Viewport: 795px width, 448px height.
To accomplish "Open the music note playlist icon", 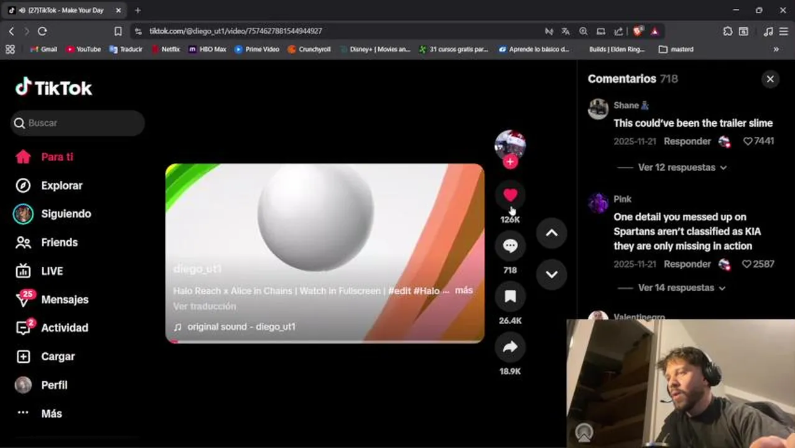I will pyautogui.click(x=768, y=31).
